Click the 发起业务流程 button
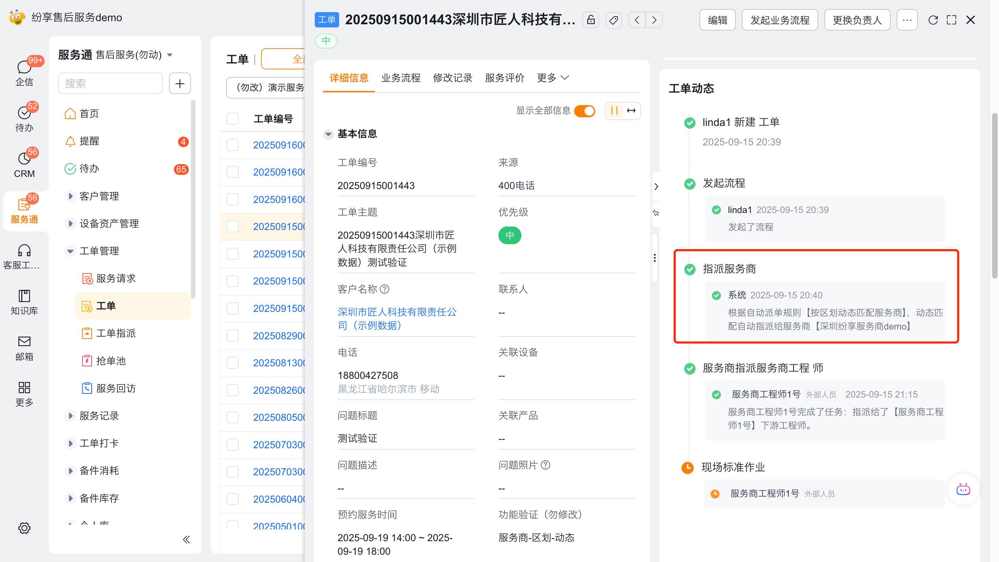The height and width of the screenshot is (562, 999). [x=780, y=20]
